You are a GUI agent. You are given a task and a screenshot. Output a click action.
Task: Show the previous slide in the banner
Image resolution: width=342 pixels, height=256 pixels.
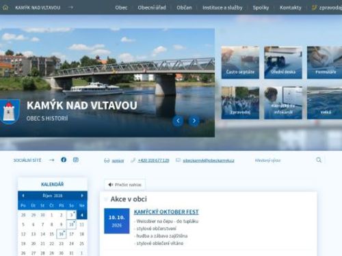[178, 121]
